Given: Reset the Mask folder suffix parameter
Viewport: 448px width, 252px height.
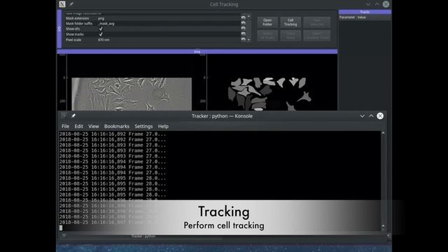Looking at the screenshot, I should 243,23.
